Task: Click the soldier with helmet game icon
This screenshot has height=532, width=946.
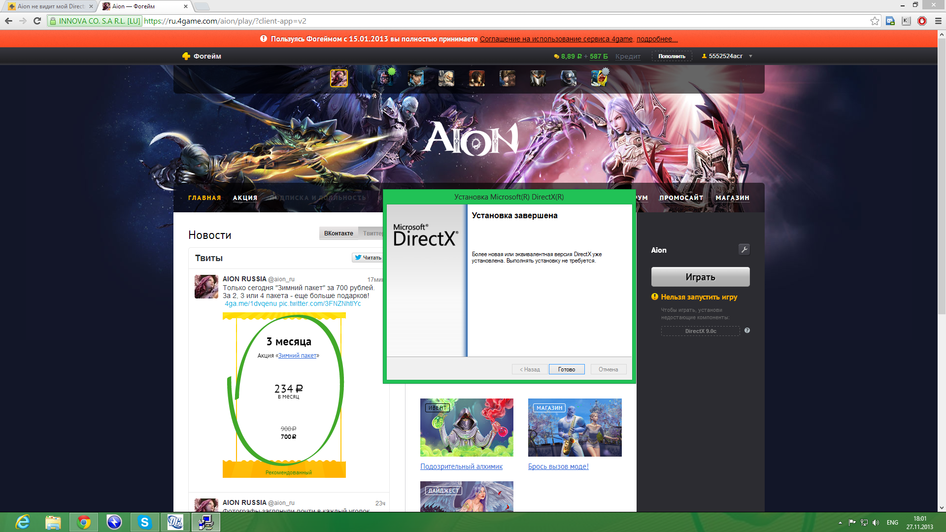Action: (x=569, y=78)
